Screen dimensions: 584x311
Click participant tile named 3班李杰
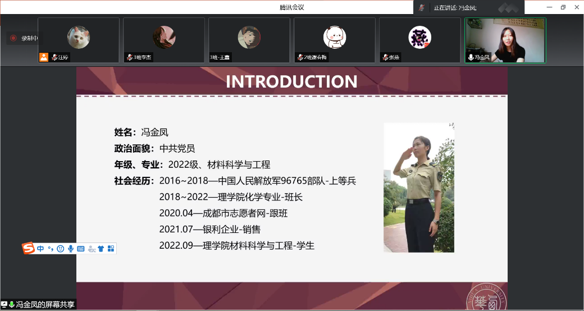(164, 40)
